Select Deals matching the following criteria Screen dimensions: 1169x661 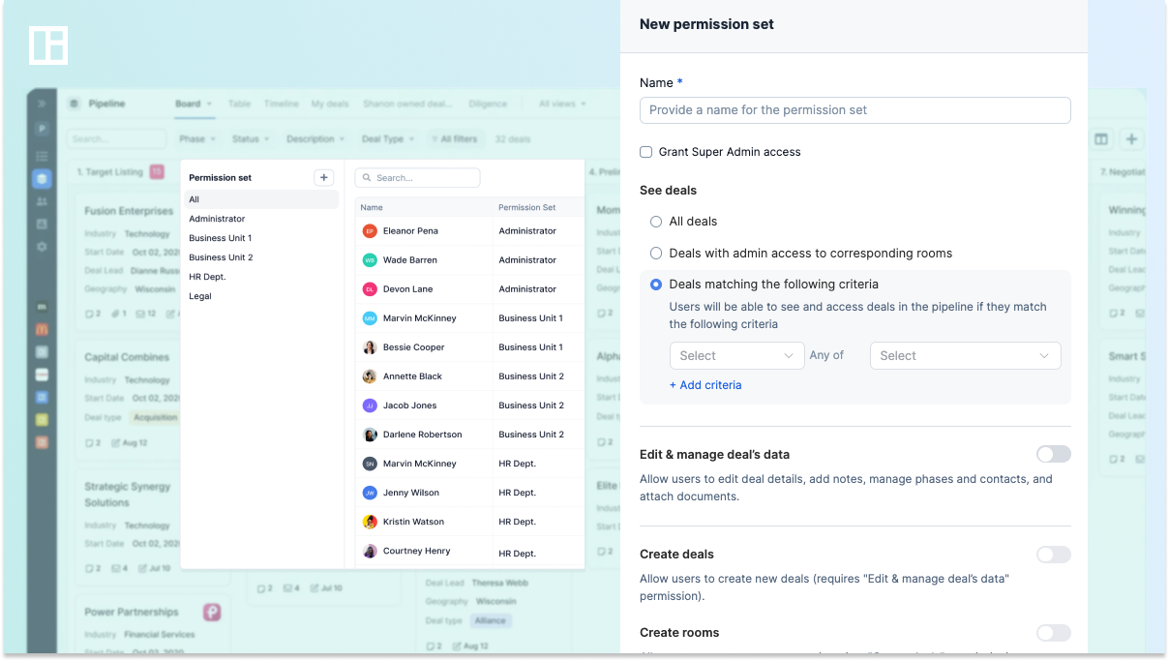[x=656, y=285]
